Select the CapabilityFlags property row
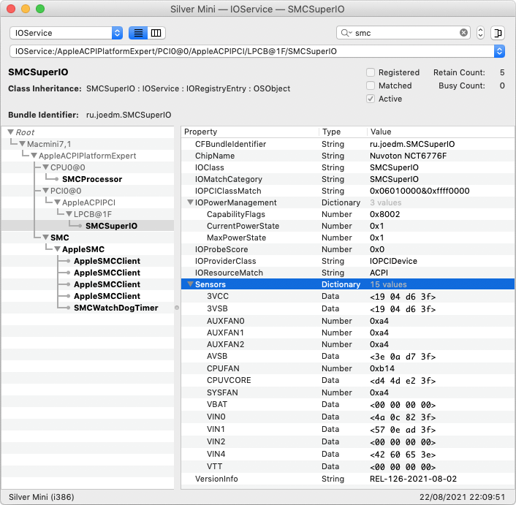Viewport: 516px width, 505px height. (347, 214)
